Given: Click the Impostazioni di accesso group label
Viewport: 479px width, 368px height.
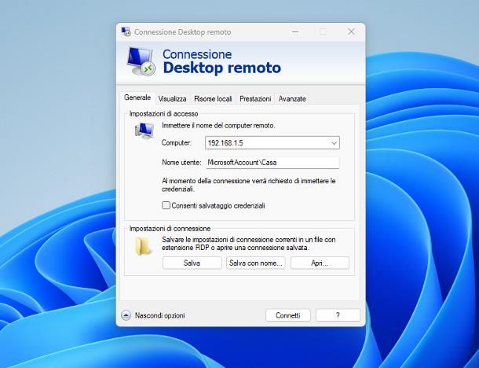Looking at the screenshot, I should tap(164, 114).
